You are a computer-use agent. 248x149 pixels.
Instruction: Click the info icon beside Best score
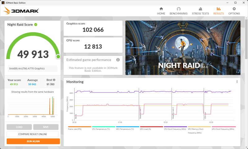coord(54,80)
